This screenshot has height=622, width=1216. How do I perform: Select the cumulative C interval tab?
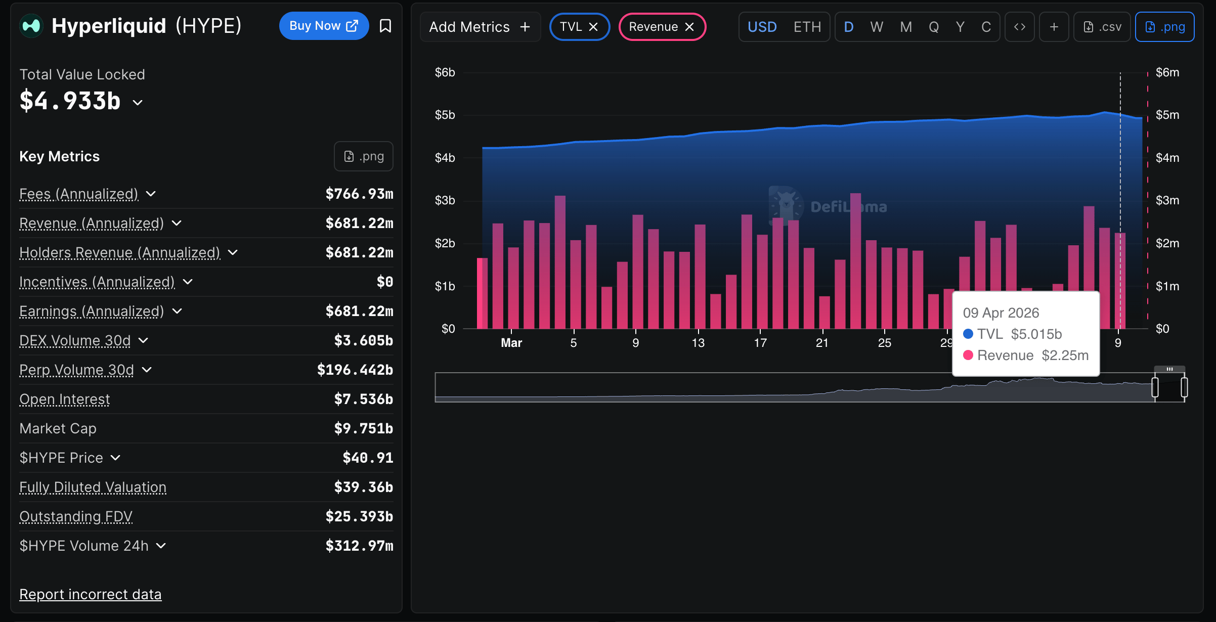(986, 27)
